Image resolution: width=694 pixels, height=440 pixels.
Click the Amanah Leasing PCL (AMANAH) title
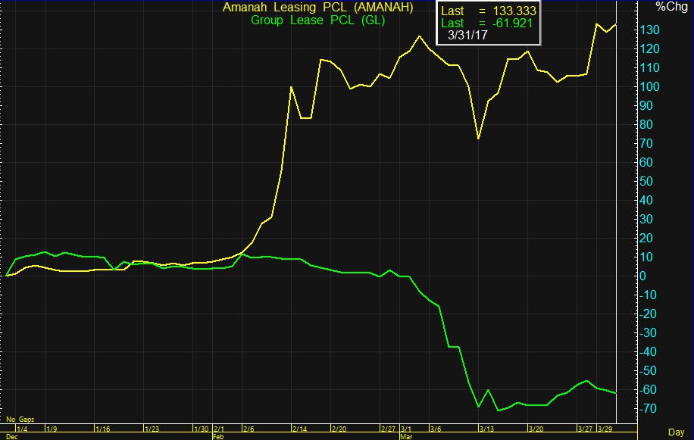(317, 8)
